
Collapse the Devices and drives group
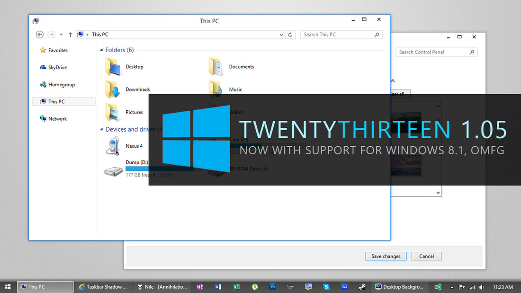click(x=101, y=129)
